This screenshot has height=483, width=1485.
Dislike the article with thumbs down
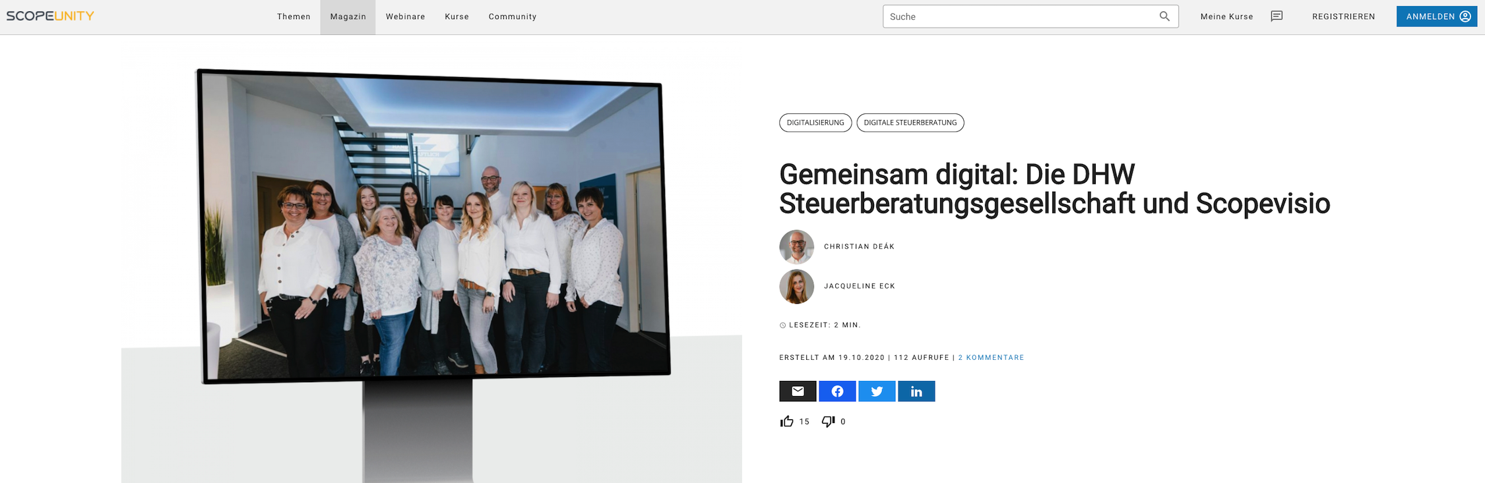tap(828, 422)
